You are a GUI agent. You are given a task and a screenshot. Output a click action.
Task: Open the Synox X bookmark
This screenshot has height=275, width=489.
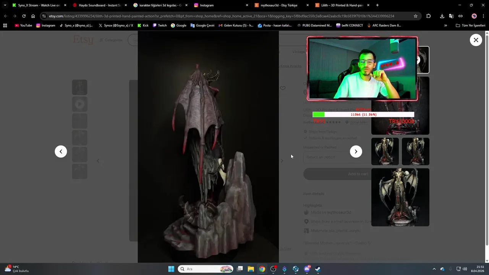(x=116, y=26)
